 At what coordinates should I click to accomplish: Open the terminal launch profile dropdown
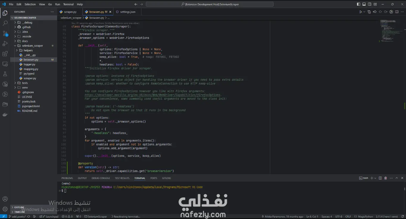376,178
